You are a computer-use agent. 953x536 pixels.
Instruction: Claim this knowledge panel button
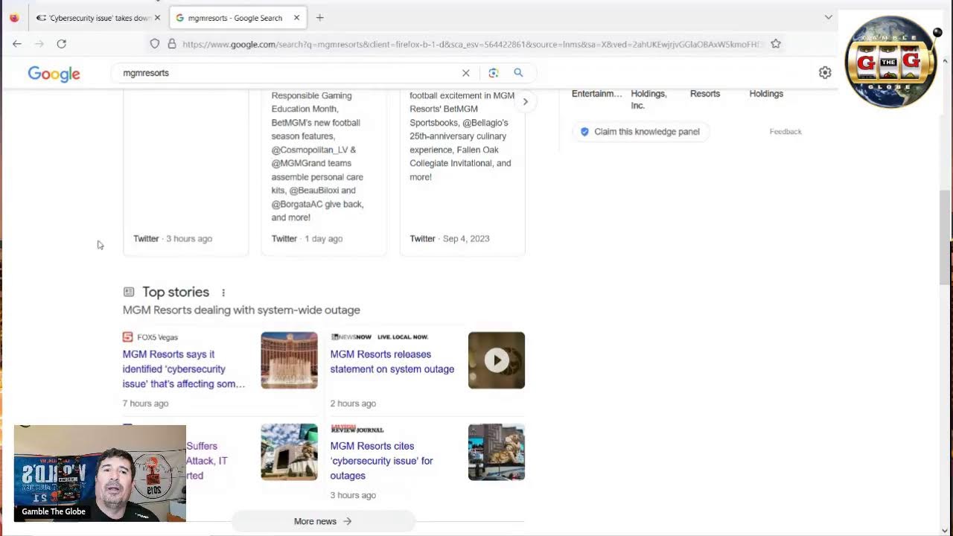tap(640, 132)
